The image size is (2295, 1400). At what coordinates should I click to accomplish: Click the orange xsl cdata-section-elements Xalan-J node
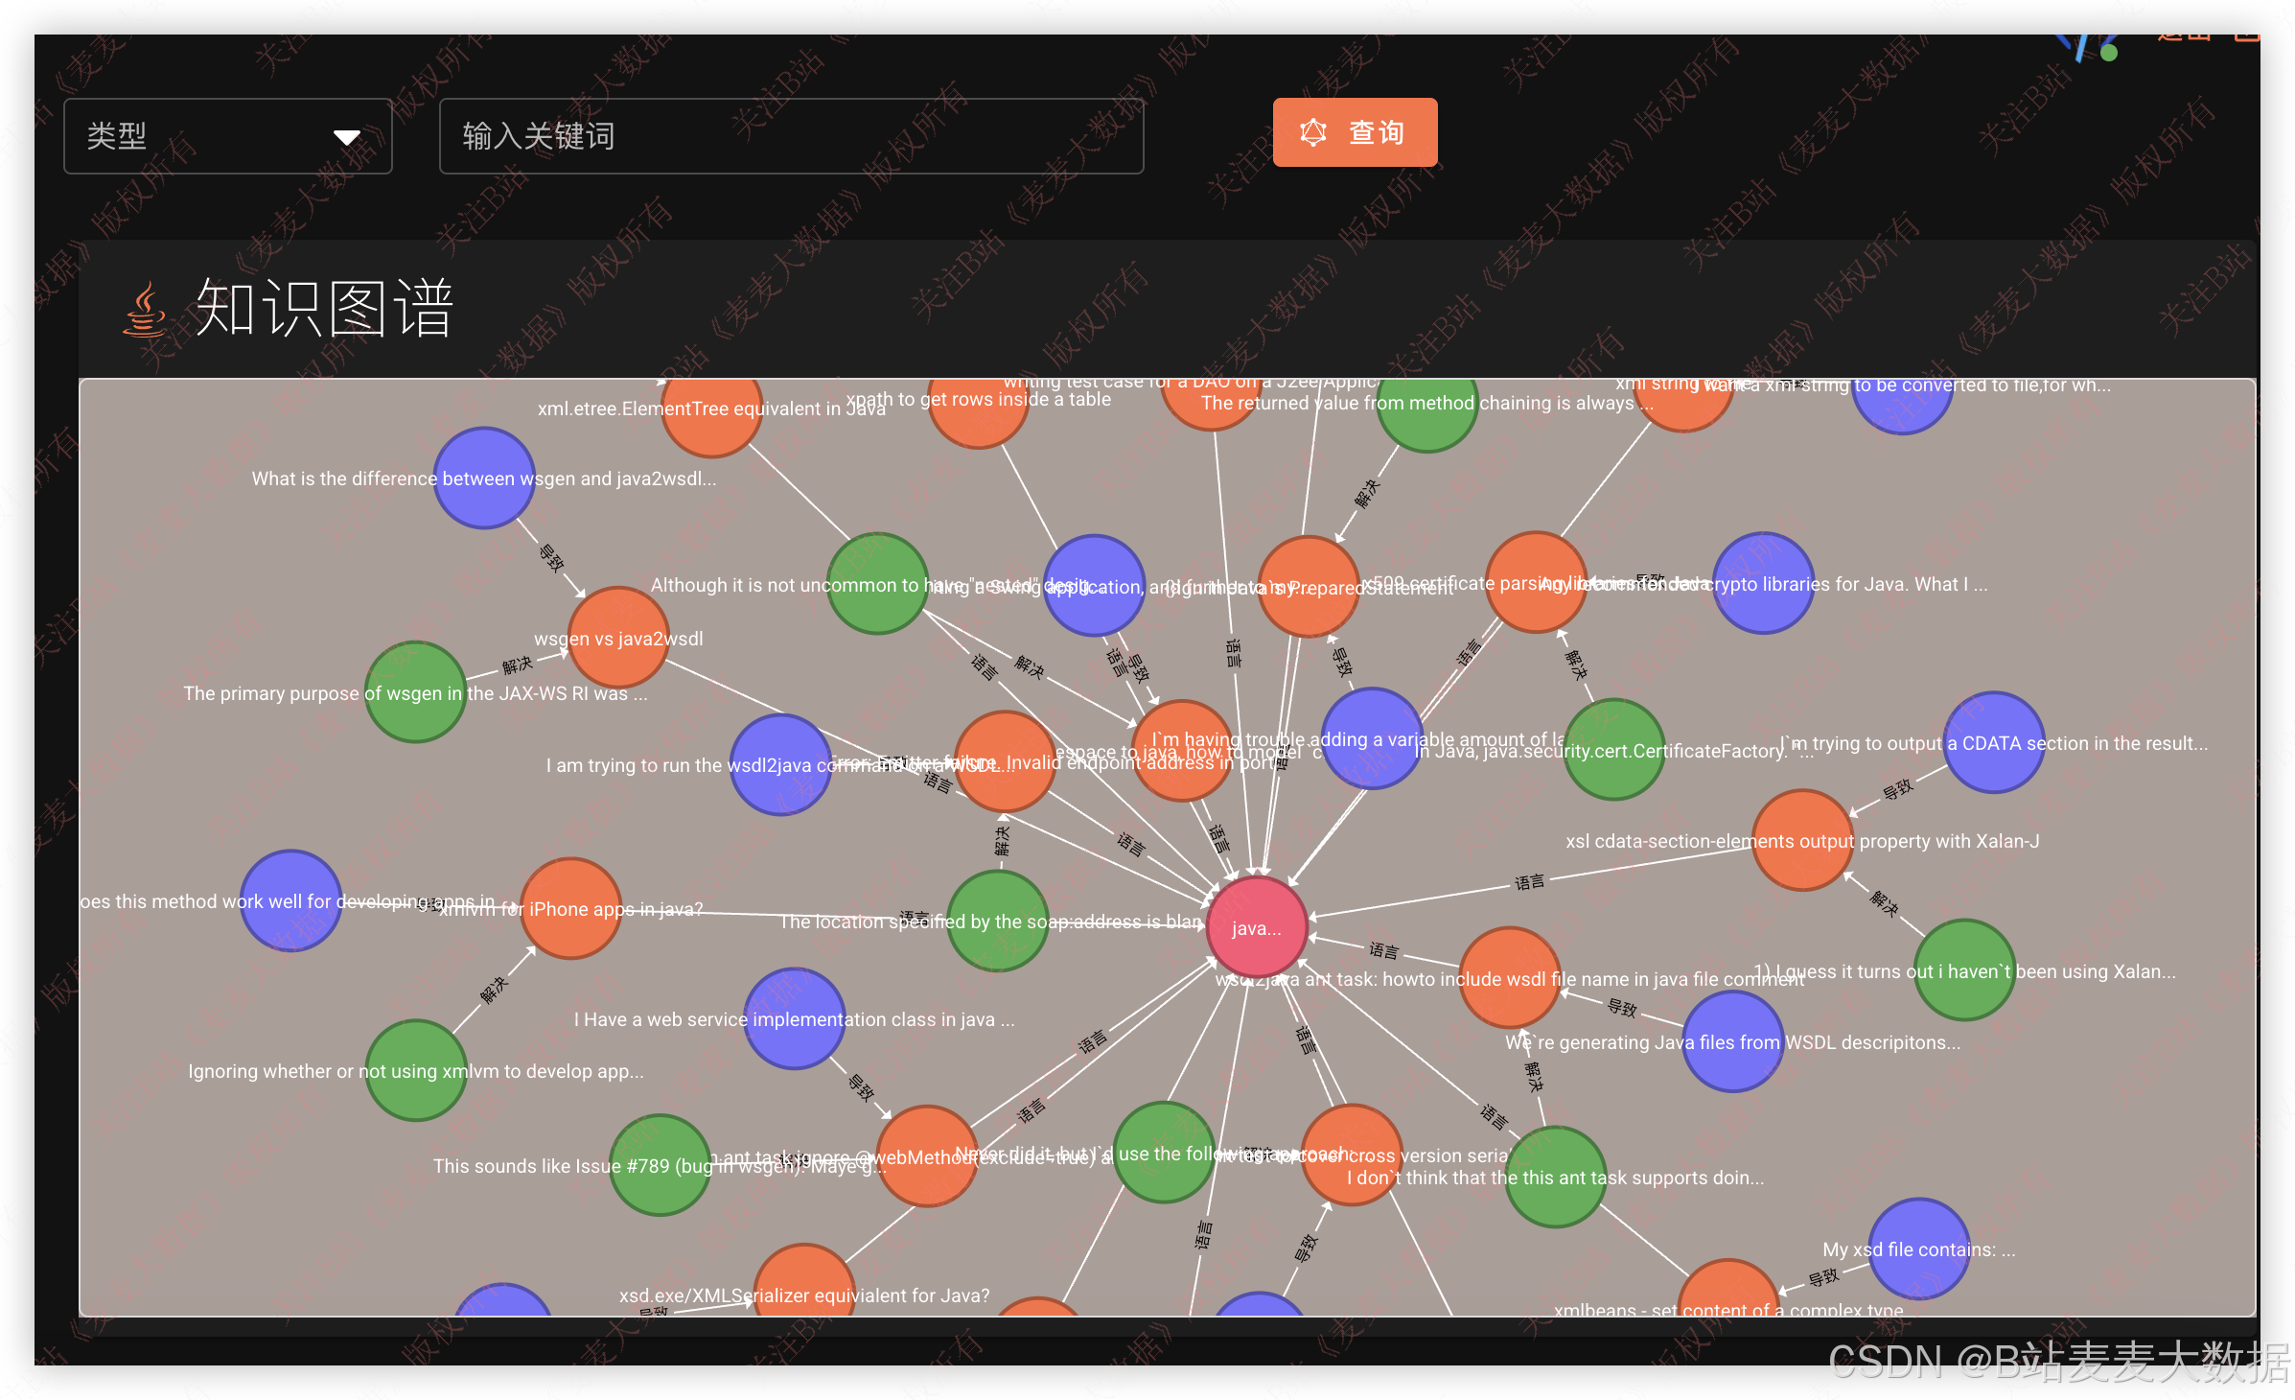pos(1802,840)
